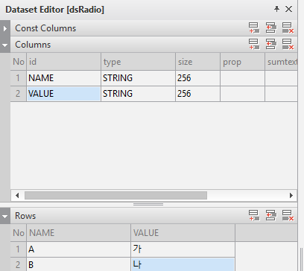
Task: Click STRING type cell of NAME column
Action: point(138,78)
